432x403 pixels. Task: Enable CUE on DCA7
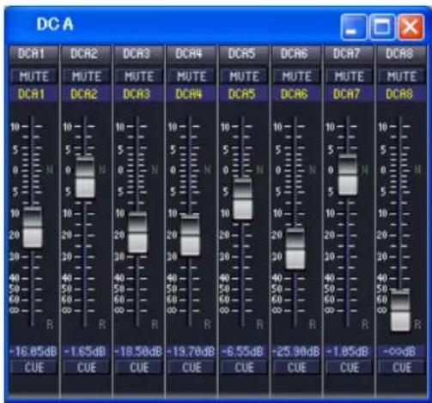[350, 367]
